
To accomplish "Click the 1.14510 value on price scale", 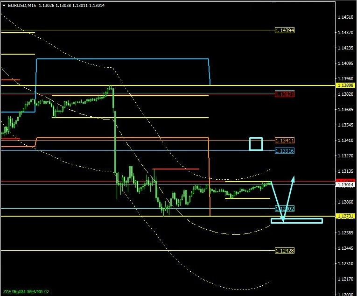I will (x=346, y=17).
